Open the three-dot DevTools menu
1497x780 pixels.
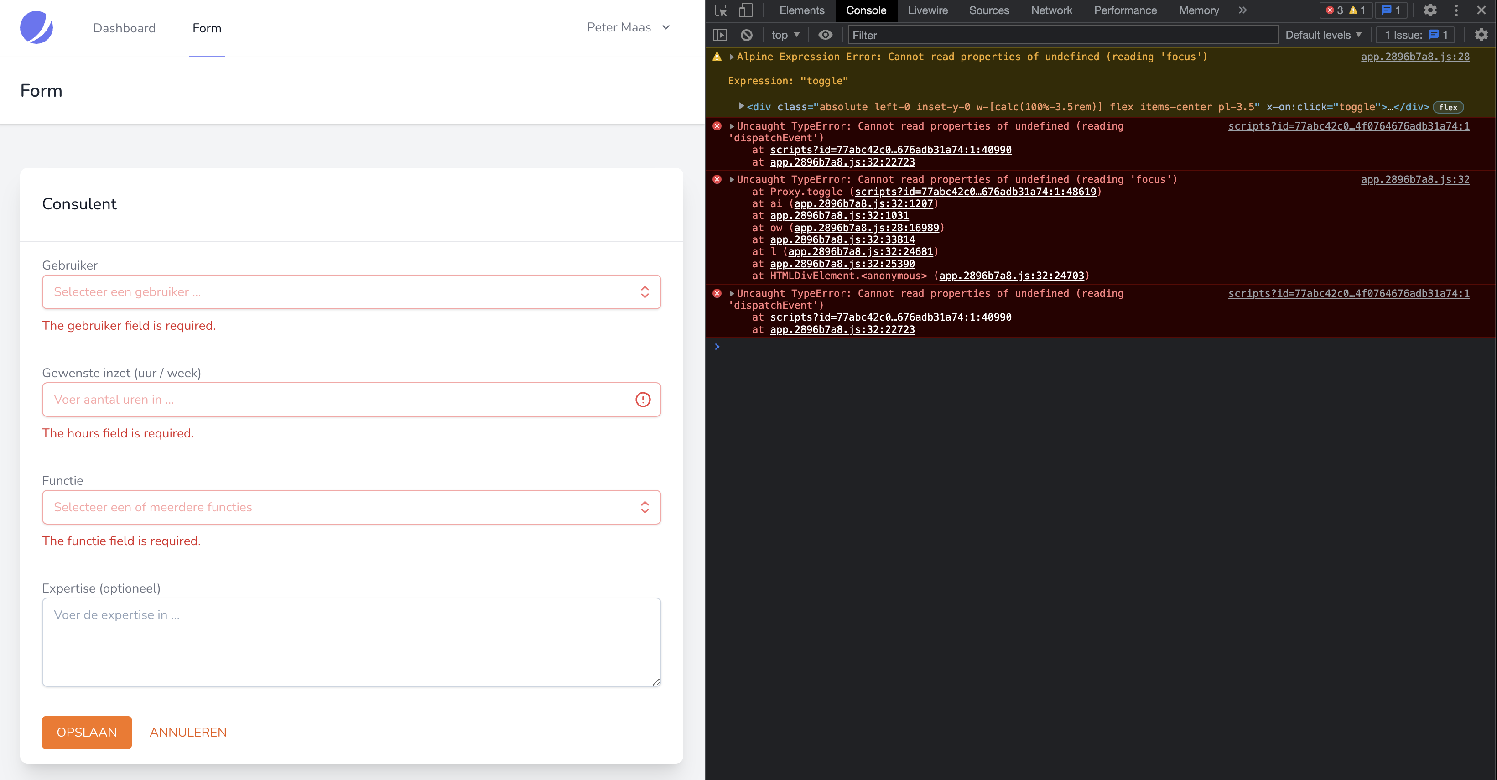coord(1456,10)
